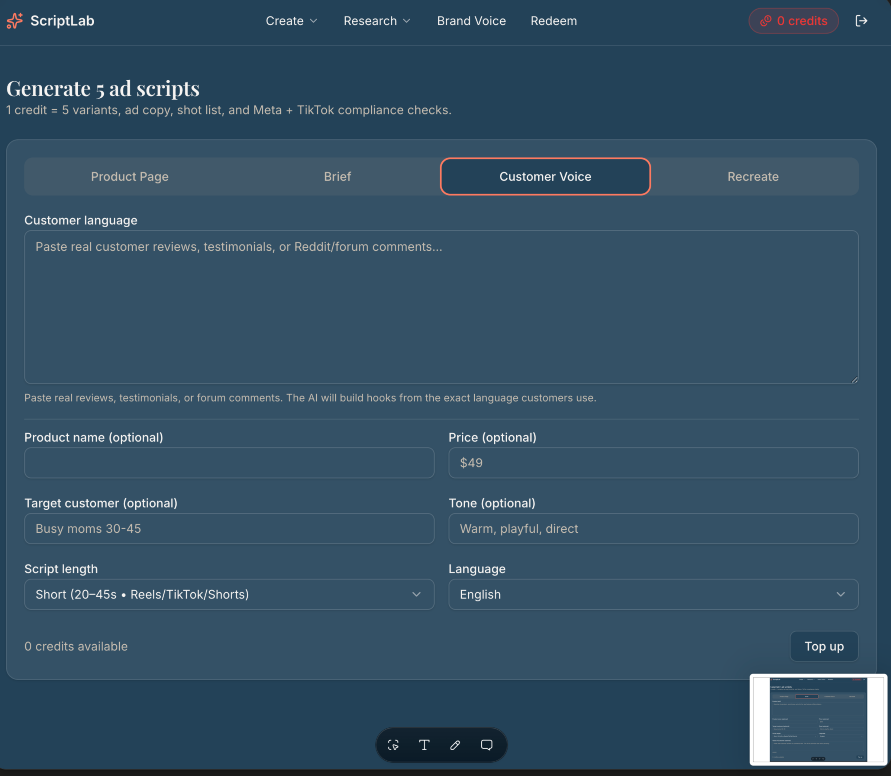Click the 'Customer language' label
Screen dimensions: 891x776
[81, 220]
